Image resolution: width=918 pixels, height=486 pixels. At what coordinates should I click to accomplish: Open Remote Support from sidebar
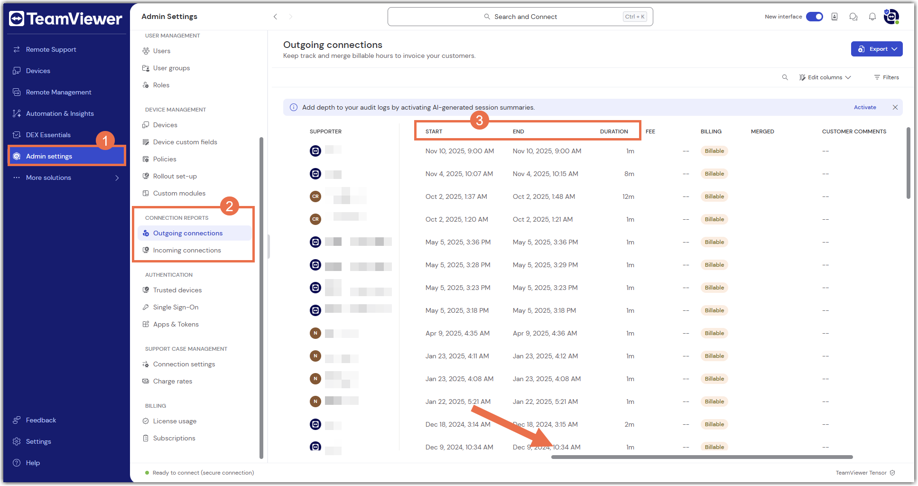click(51, 49)
